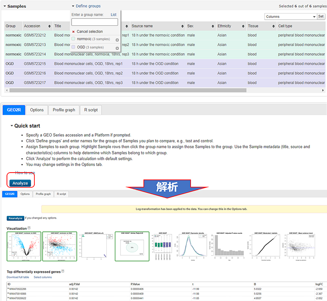Click the P.Value column header
Viewport: 327px width, 301px height.
(x=135, y=284)
